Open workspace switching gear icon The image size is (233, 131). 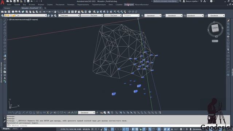pyautogui.click(x=181, y=129)
